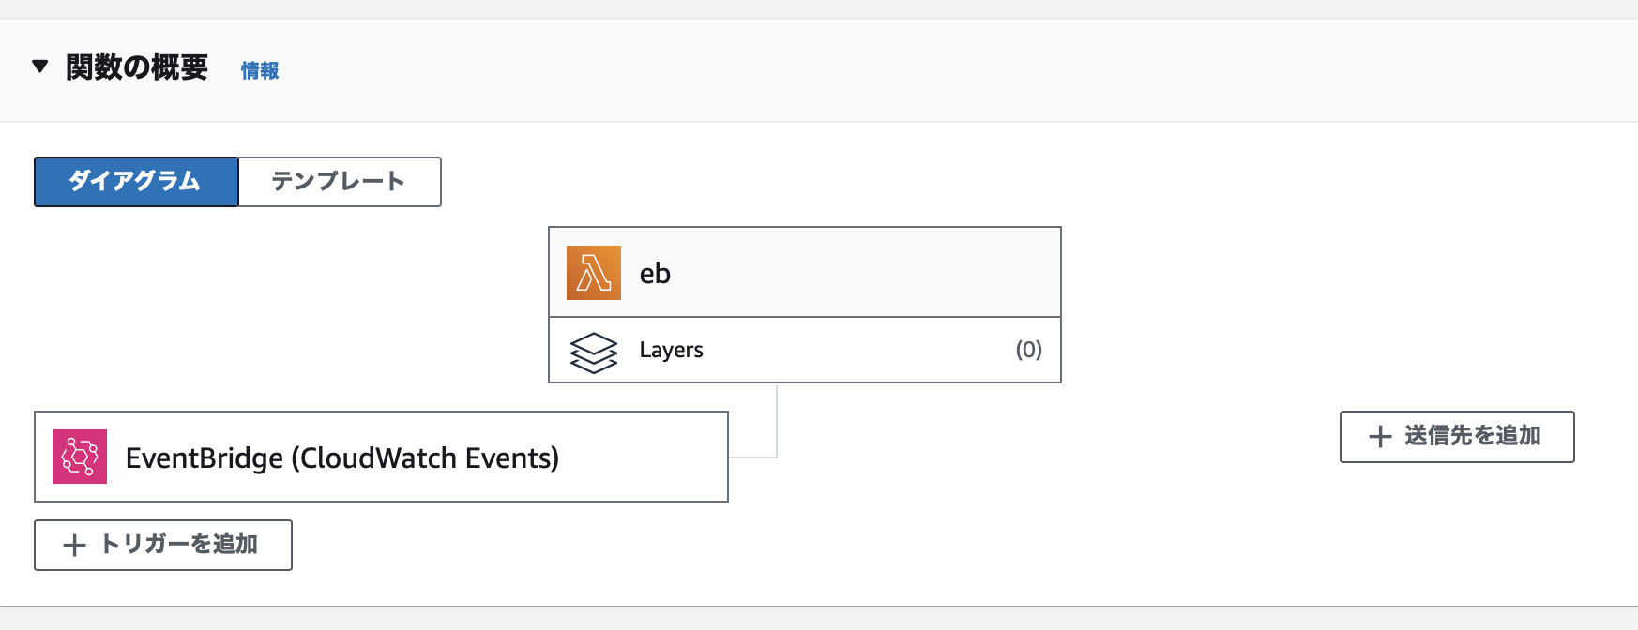
Task: Click the connector line joining trigger and function
Action: (x=777, y=422)
